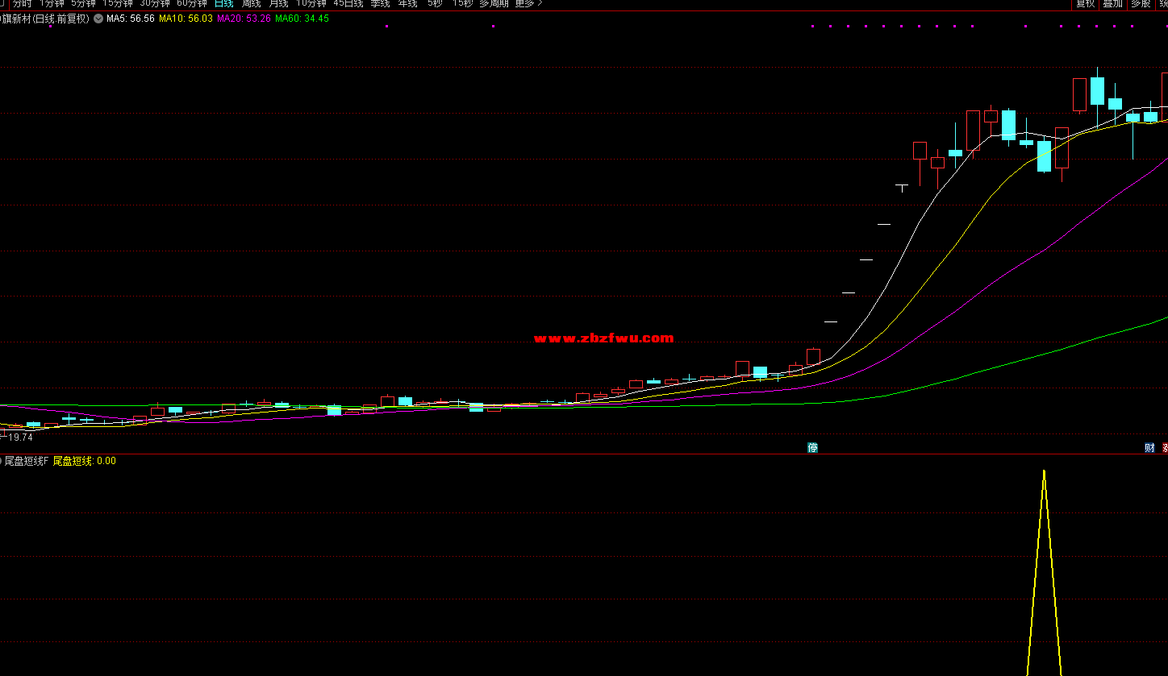Image resolution: width=1168 pixels, height=676 pixels.
Task: Click the 多股 multi-stock button
Action: click(x=1141, y=3)
